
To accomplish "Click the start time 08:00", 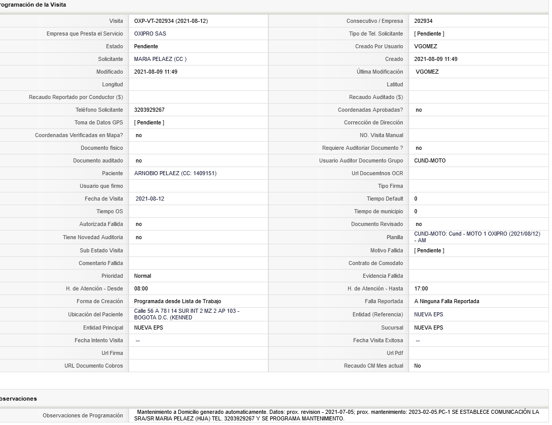I will (x=141, y=288).
